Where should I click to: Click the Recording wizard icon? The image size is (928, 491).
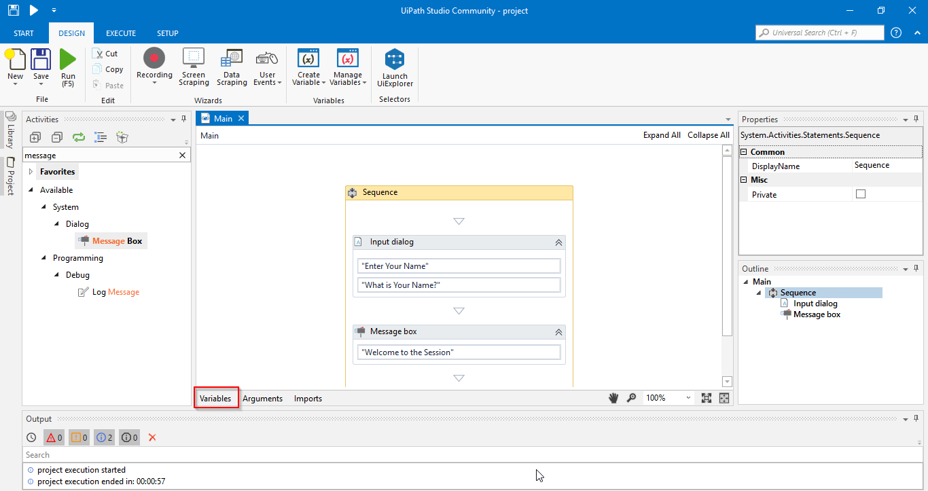[154, 60]
